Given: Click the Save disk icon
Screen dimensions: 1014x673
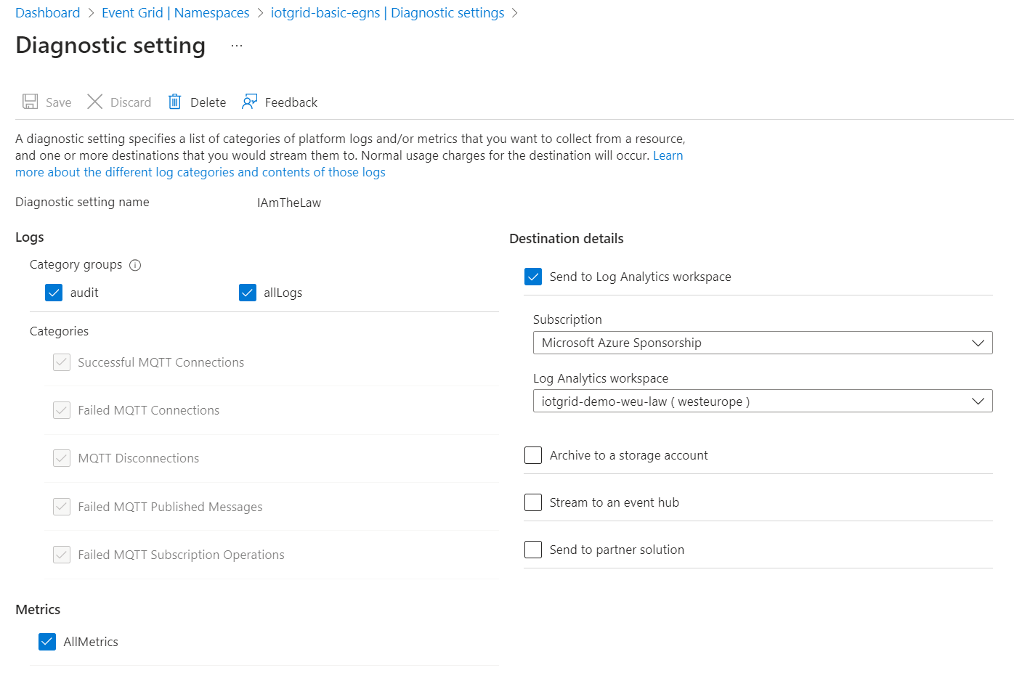Looking at the screenshot, I should pos(30,102).
